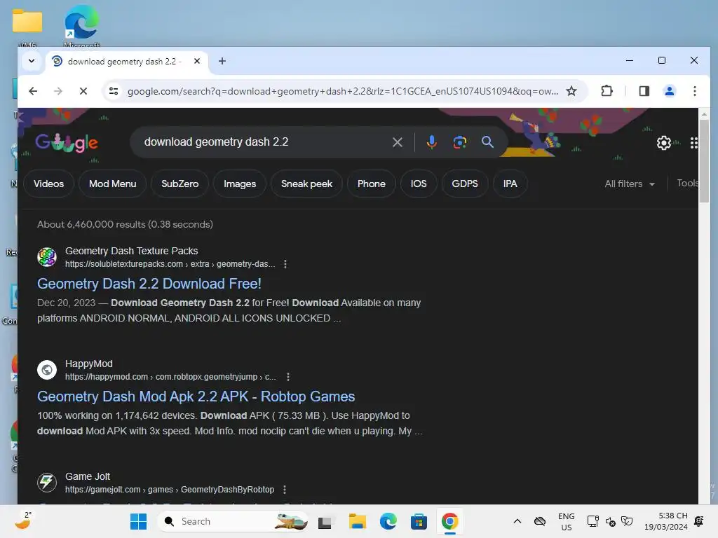The image size is (718, 538).
Task: Click About 6,460,000 results text
Action: coord(125,225)
